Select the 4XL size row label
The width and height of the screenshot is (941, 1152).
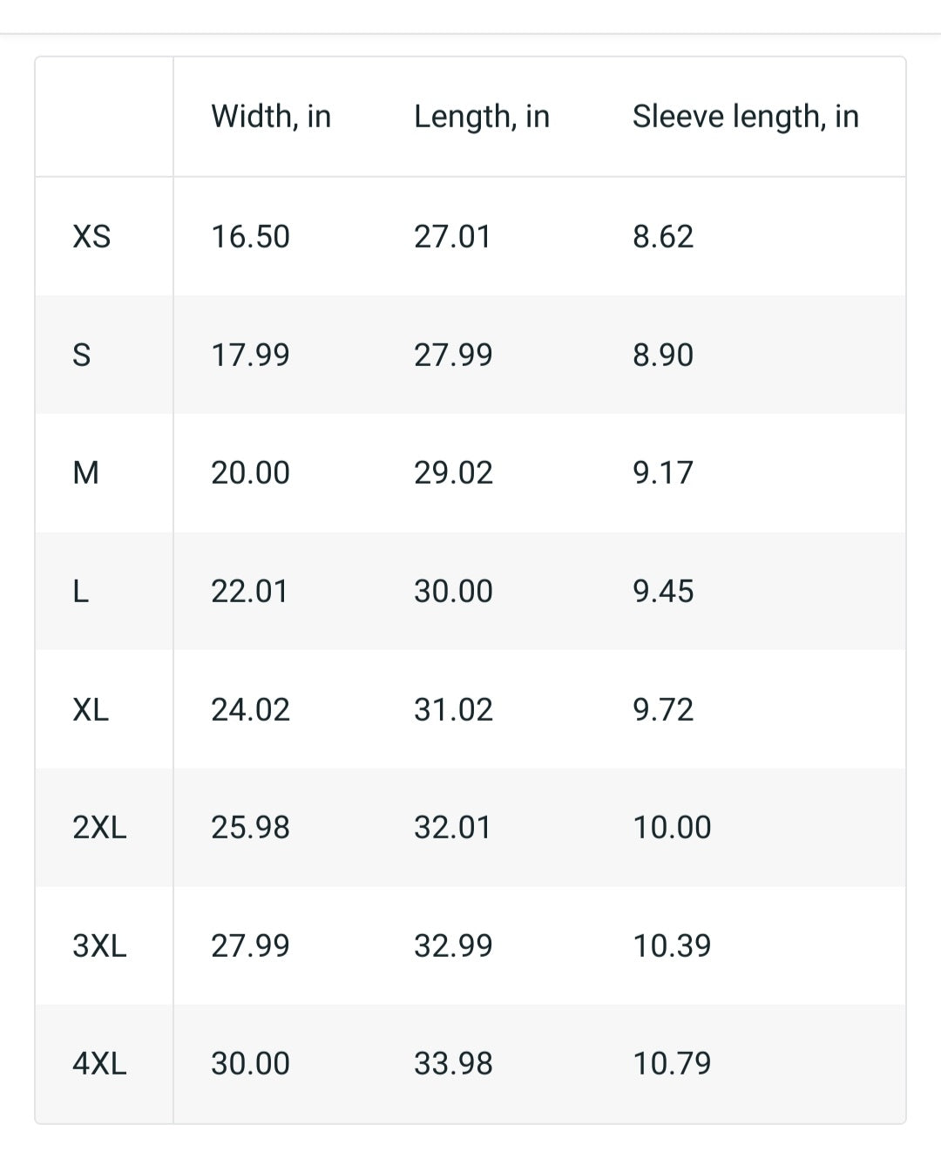coord(99,1063)
